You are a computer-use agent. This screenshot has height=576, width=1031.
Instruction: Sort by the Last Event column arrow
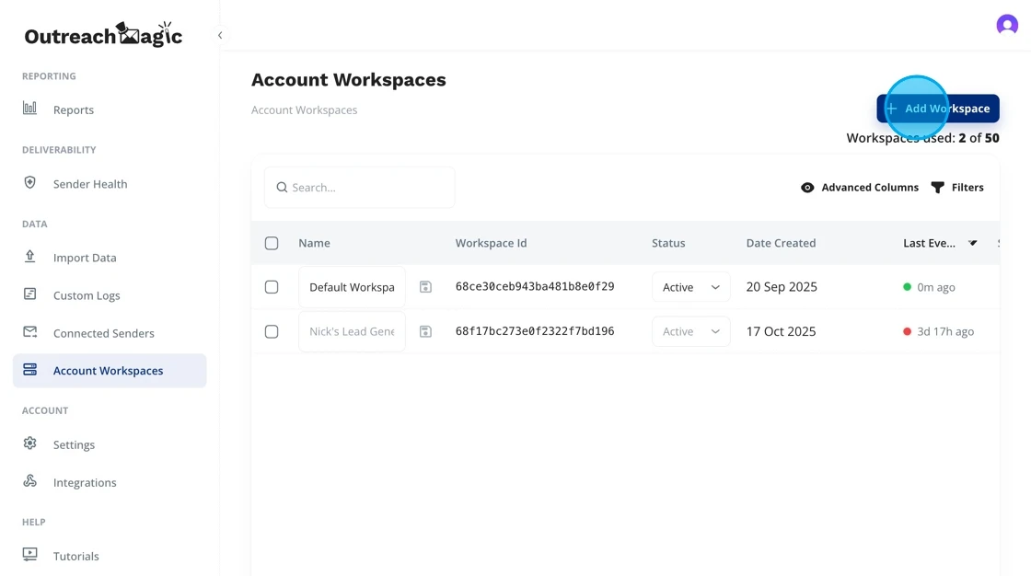(973, 243)
